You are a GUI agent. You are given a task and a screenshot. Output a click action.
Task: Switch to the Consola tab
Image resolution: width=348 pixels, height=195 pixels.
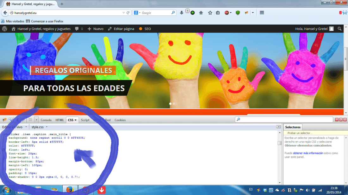click(x=46, y=120)
